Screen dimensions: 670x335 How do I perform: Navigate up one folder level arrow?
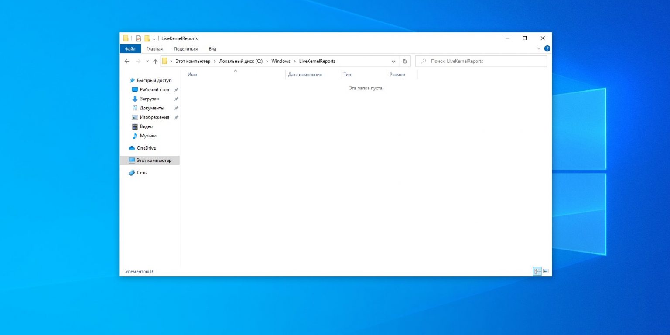(x=155, y=61)
